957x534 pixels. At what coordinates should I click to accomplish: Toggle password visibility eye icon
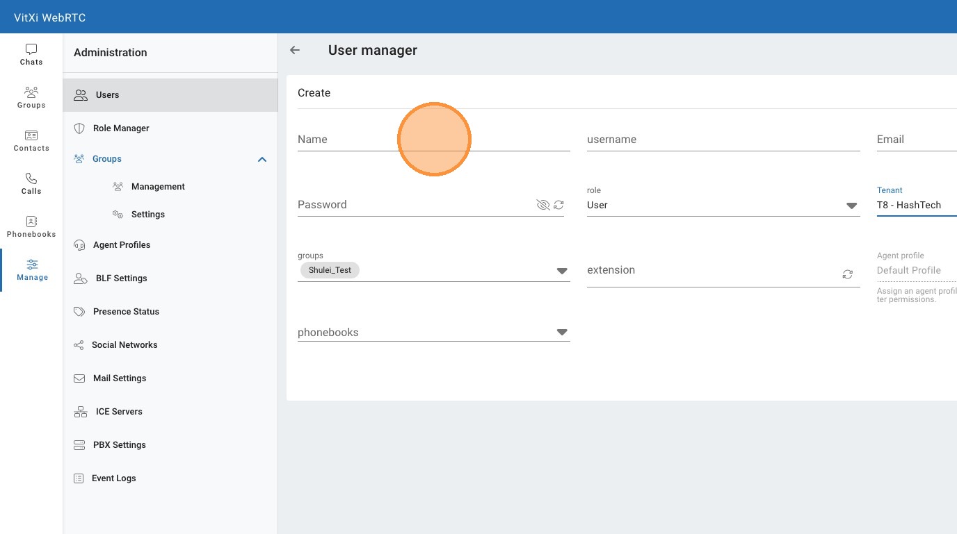[542, 205]
